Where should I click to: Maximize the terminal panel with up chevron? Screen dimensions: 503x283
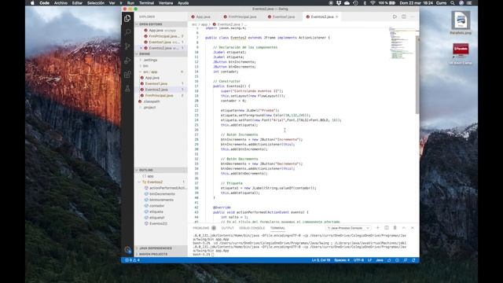[404, 228]
